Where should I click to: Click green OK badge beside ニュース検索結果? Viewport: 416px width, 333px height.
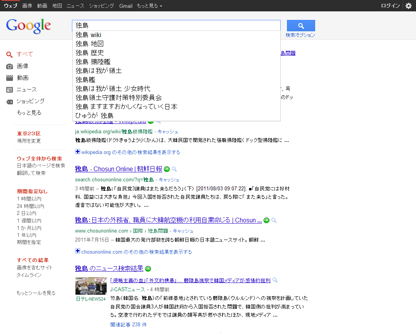(148, 269)
